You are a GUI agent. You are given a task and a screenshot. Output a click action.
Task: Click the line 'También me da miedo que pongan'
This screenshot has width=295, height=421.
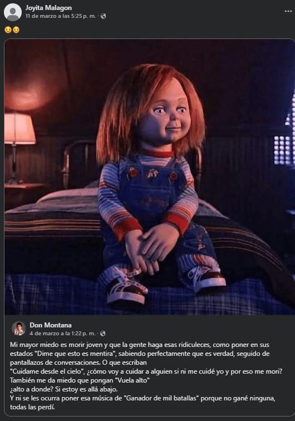click(80, 380)
